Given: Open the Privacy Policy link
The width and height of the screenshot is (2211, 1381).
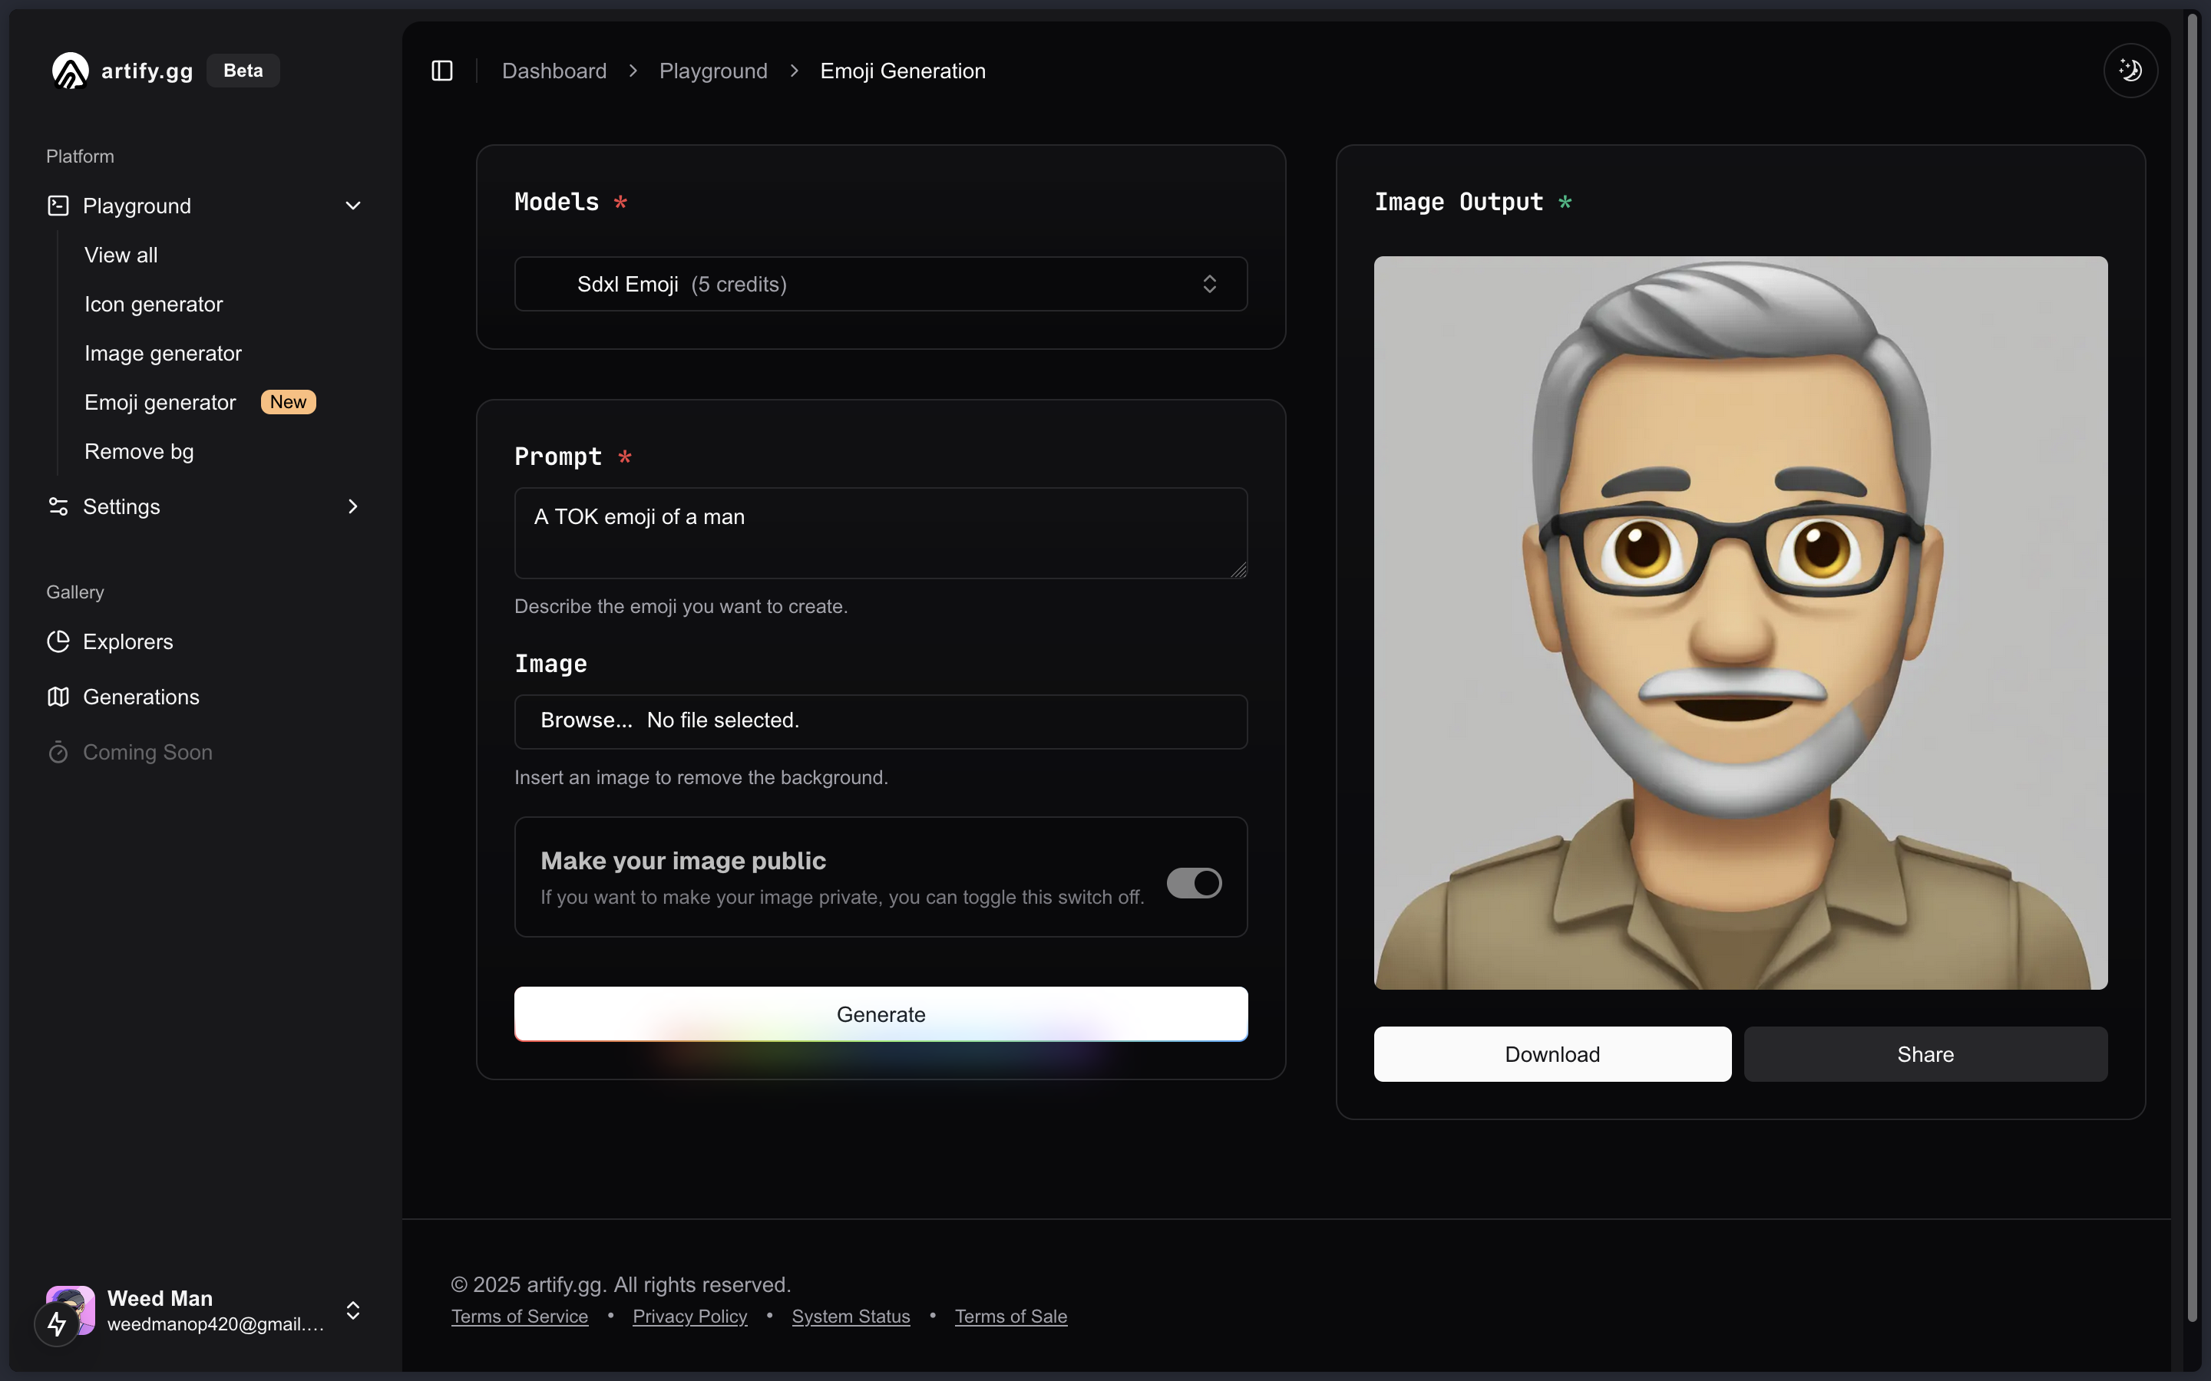Looking at the screenshot, I should (690, 1316).
